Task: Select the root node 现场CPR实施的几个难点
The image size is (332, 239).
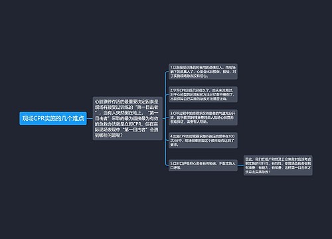Action: [x=53, y=118]
